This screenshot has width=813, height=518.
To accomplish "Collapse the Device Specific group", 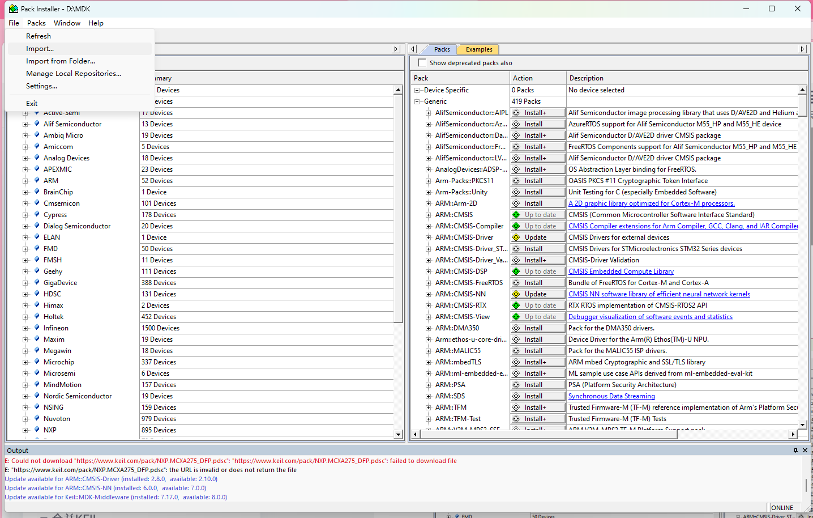I will point(417,90).
